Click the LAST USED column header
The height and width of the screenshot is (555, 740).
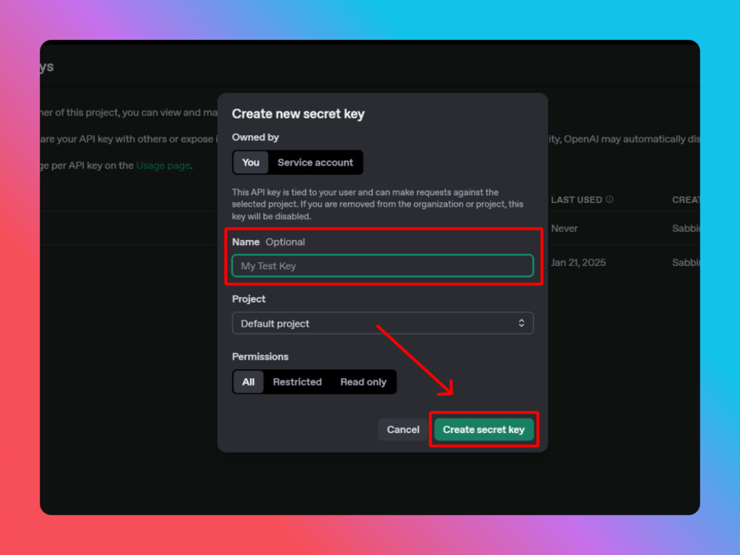[576, 199]
